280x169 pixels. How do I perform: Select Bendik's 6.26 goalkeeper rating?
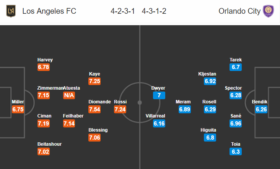(x=261, y=109)
